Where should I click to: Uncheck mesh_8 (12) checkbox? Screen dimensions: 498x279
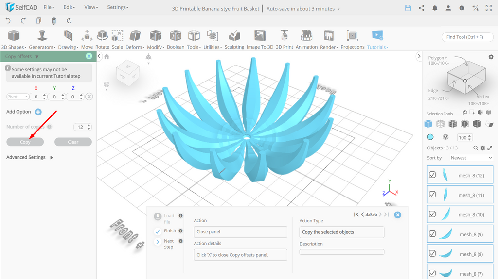coord(432,175)
